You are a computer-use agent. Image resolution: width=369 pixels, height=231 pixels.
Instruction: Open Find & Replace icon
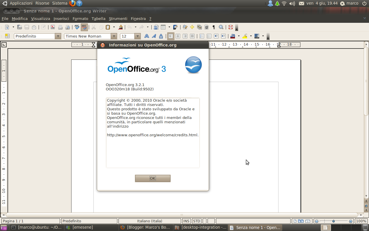185,27
